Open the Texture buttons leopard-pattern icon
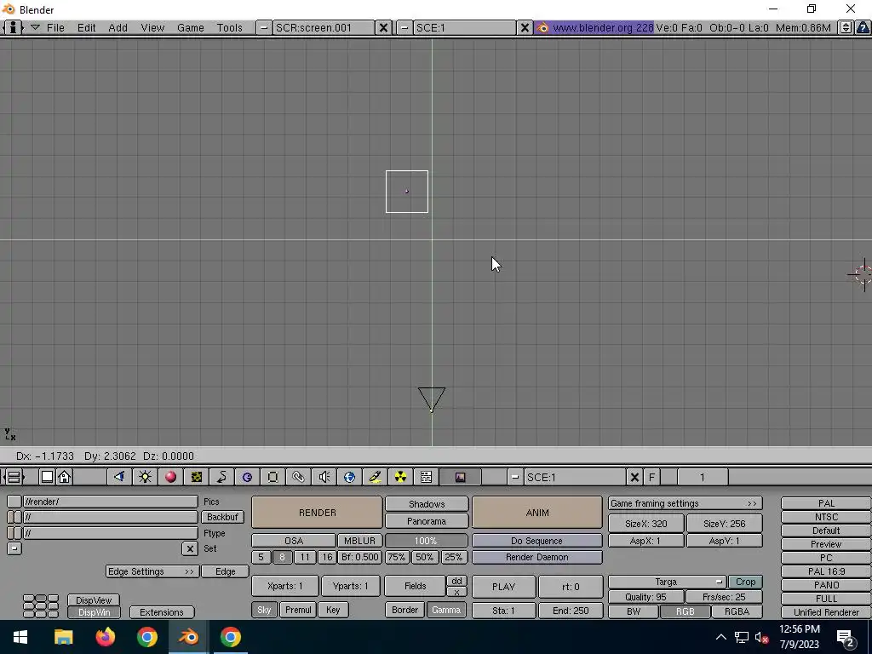This screenshot has width=872, height=654. (197, 477)
